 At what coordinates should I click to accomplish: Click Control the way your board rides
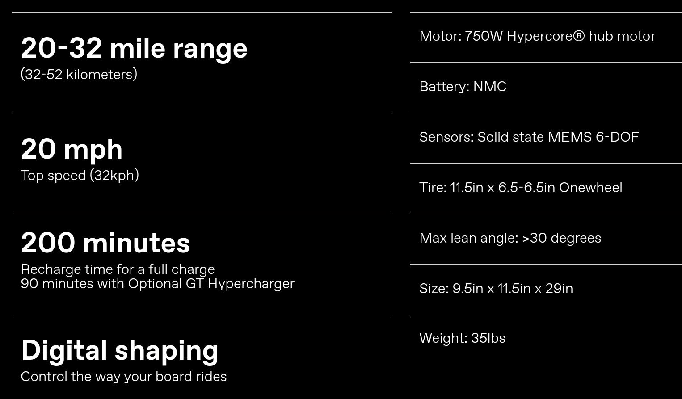[x=124, y=377]
